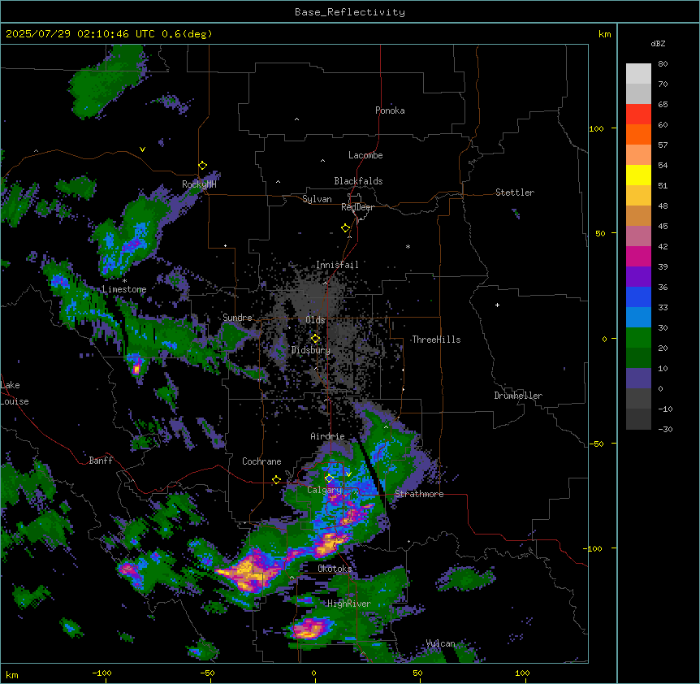Click the yellow diamond marker above Calgary label
Screen dimensions: 700x684
click(329, 478)
